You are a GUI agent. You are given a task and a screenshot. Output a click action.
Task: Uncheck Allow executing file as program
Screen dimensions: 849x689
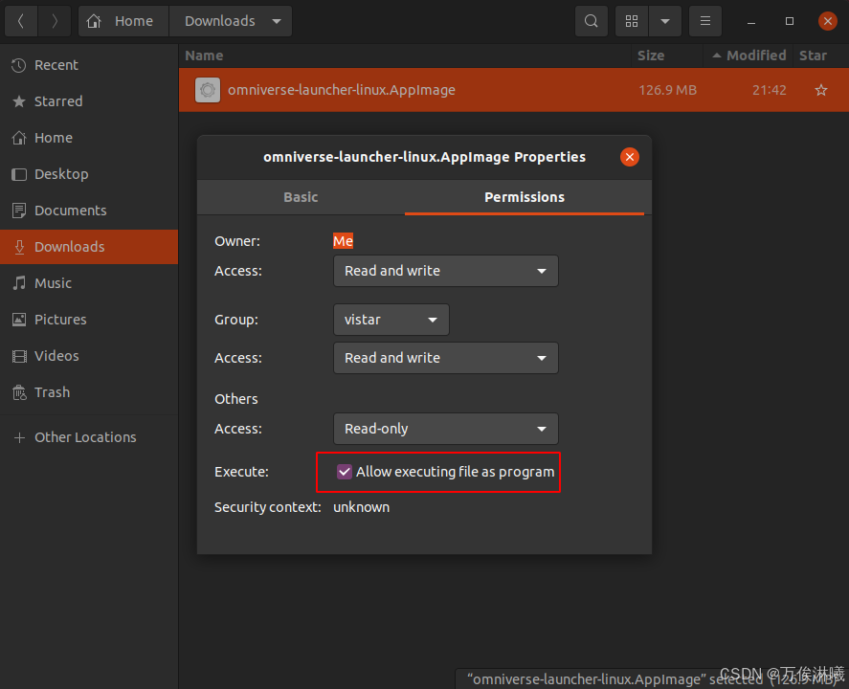pyautogui.click(x=345, y=472)
